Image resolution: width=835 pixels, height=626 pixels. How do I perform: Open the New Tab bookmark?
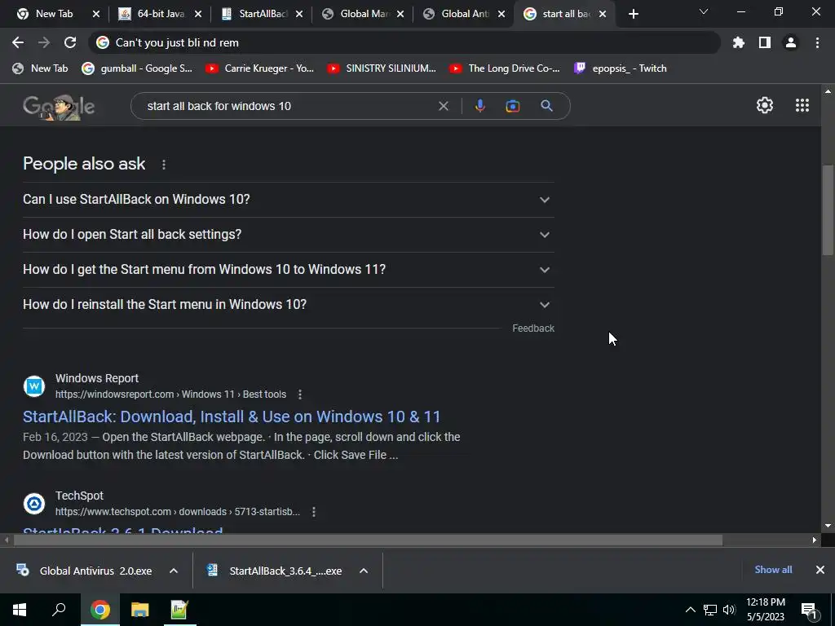[x=41, y=68]
